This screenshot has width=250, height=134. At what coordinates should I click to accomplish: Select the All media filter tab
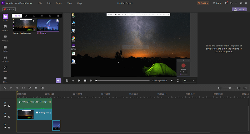pos(17,16)
